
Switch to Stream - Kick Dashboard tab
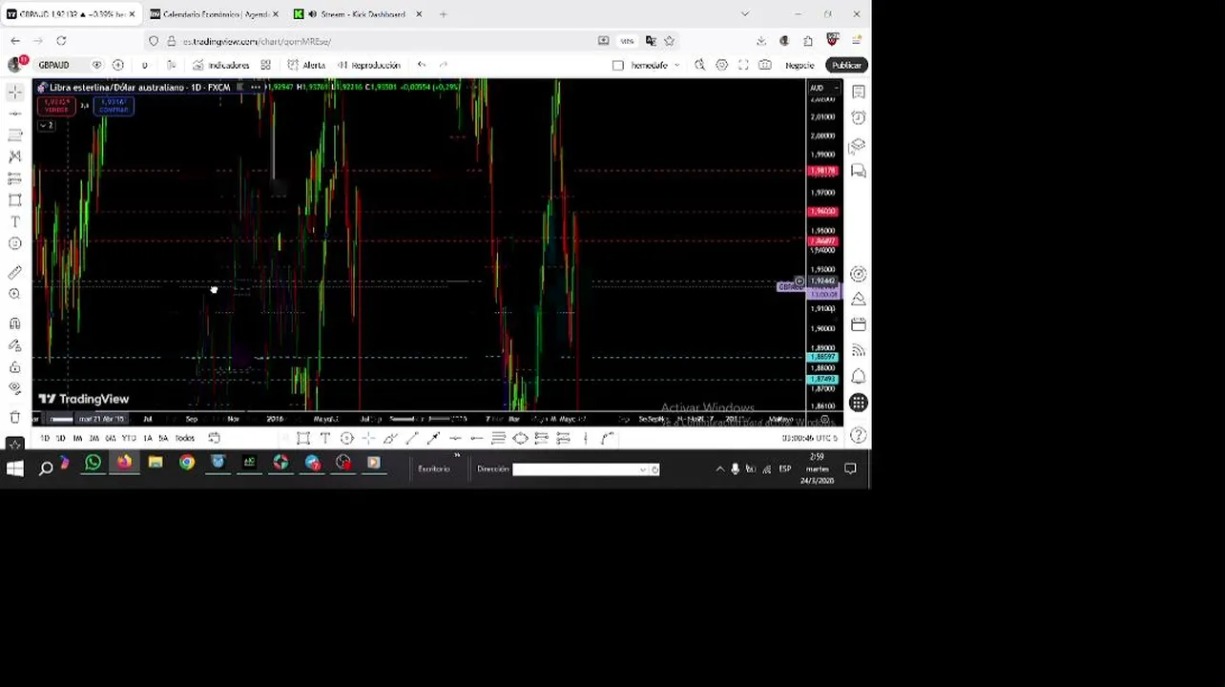point(358,14)
